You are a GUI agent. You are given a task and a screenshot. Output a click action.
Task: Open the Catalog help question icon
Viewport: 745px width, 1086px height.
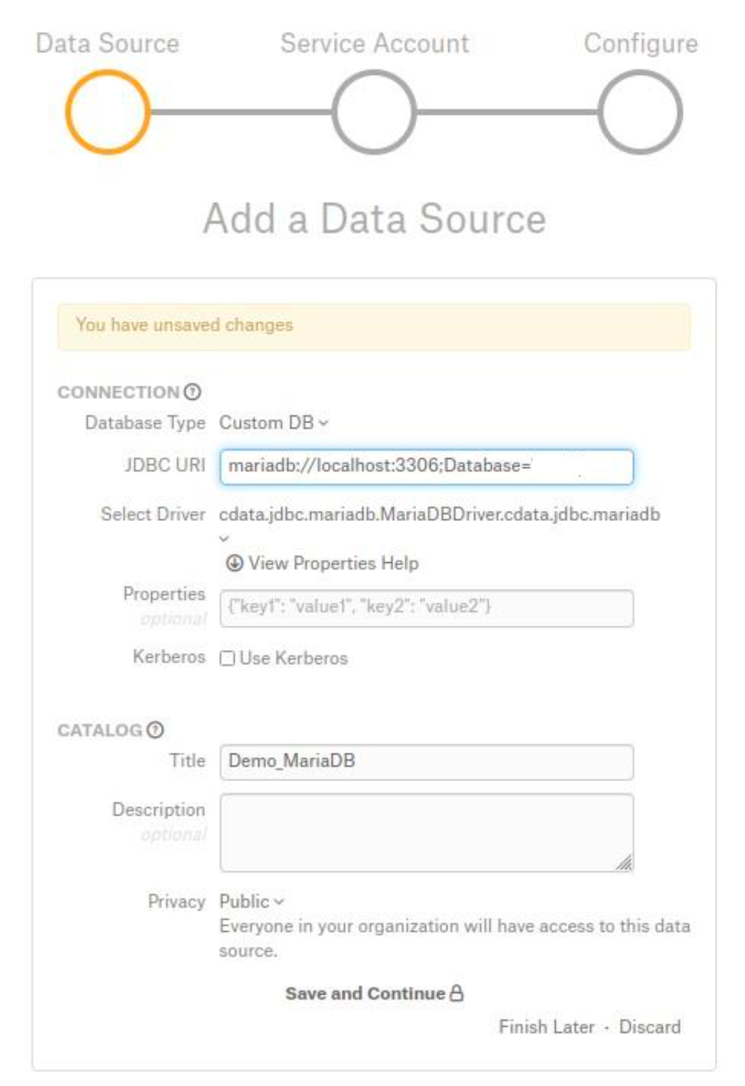coord(155,730)
